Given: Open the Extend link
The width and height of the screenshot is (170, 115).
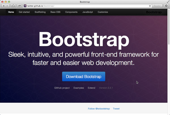Looking at the screenshot, I should coord(92,88).
